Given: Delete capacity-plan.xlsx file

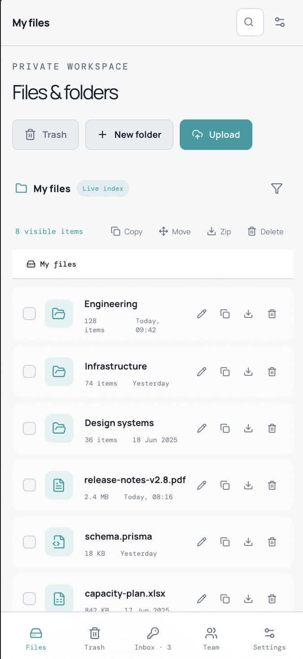Looking at the screenshot, I should [x=272, y=599].
